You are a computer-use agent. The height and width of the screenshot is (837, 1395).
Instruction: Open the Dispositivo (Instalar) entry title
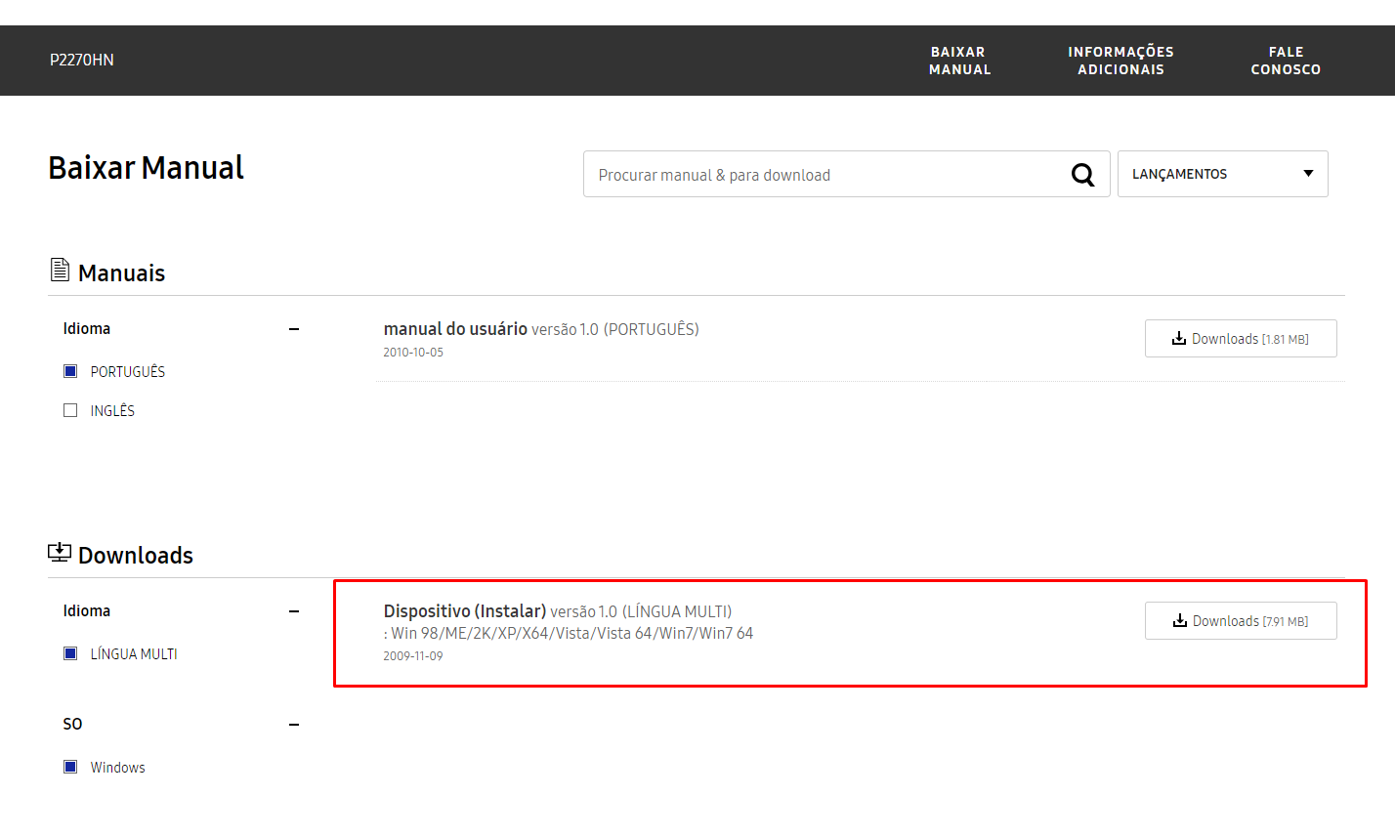click(464, 611)
